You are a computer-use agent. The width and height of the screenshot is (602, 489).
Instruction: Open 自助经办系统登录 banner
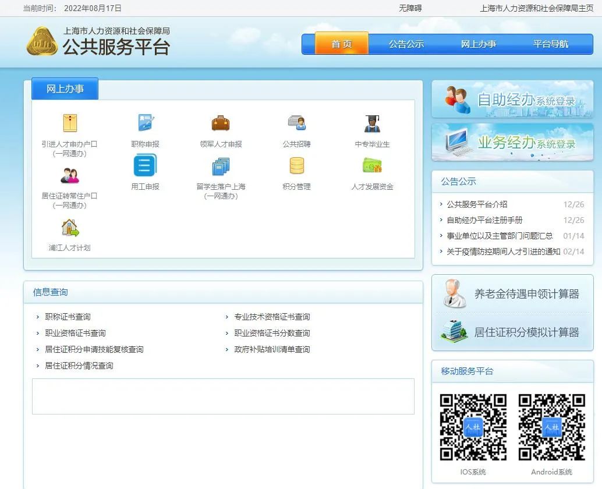pyautogui.click(x=512, y=99)
